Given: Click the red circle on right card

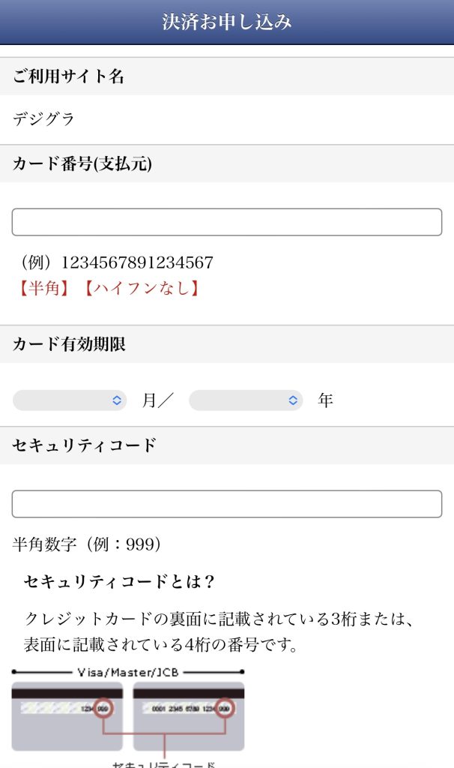Looking at the screenshot, I should coord(224,708).
